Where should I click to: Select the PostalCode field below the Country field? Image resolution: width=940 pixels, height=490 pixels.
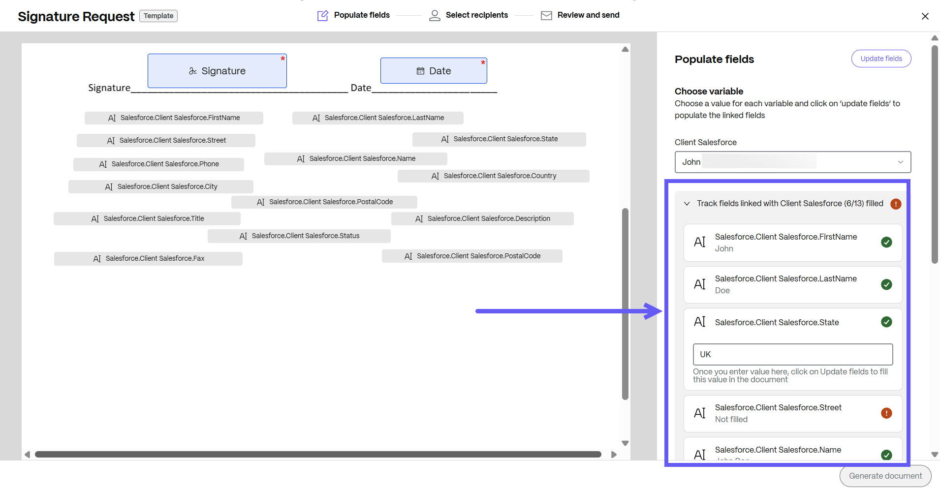pos(324,202)
